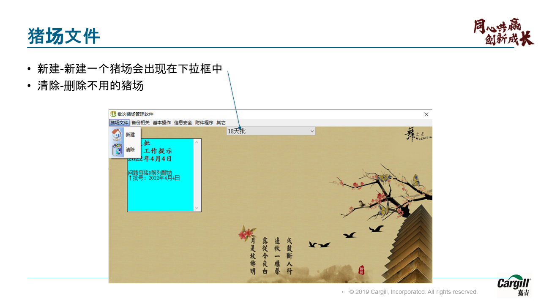Open the 附件程序 menu
541x304 pixels.
click(204, 123)
